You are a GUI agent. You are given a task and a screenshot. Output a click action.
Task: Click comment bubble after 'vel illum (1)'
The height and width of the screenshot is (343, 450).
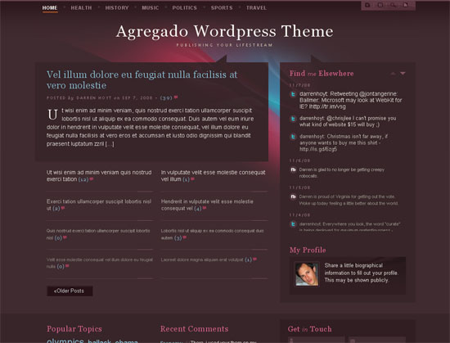click(192, 179)
